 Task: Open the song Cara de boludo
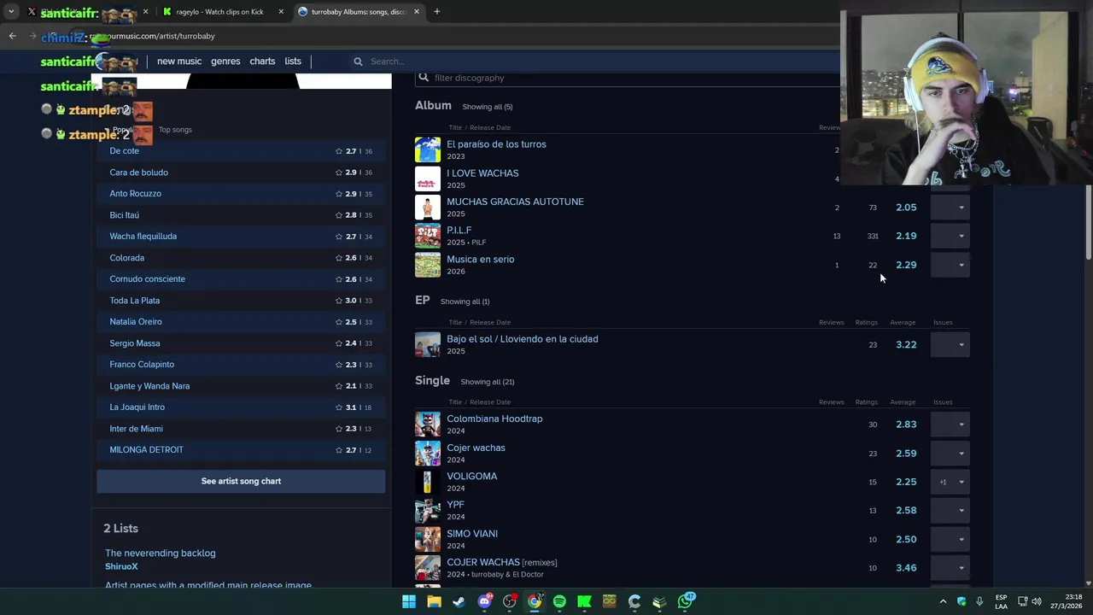coord(139,173)
